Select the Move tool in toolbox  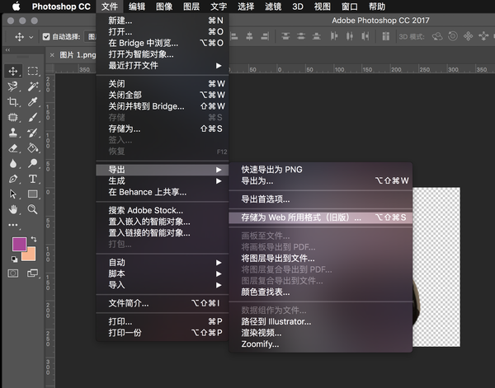[x=13, y=71]
